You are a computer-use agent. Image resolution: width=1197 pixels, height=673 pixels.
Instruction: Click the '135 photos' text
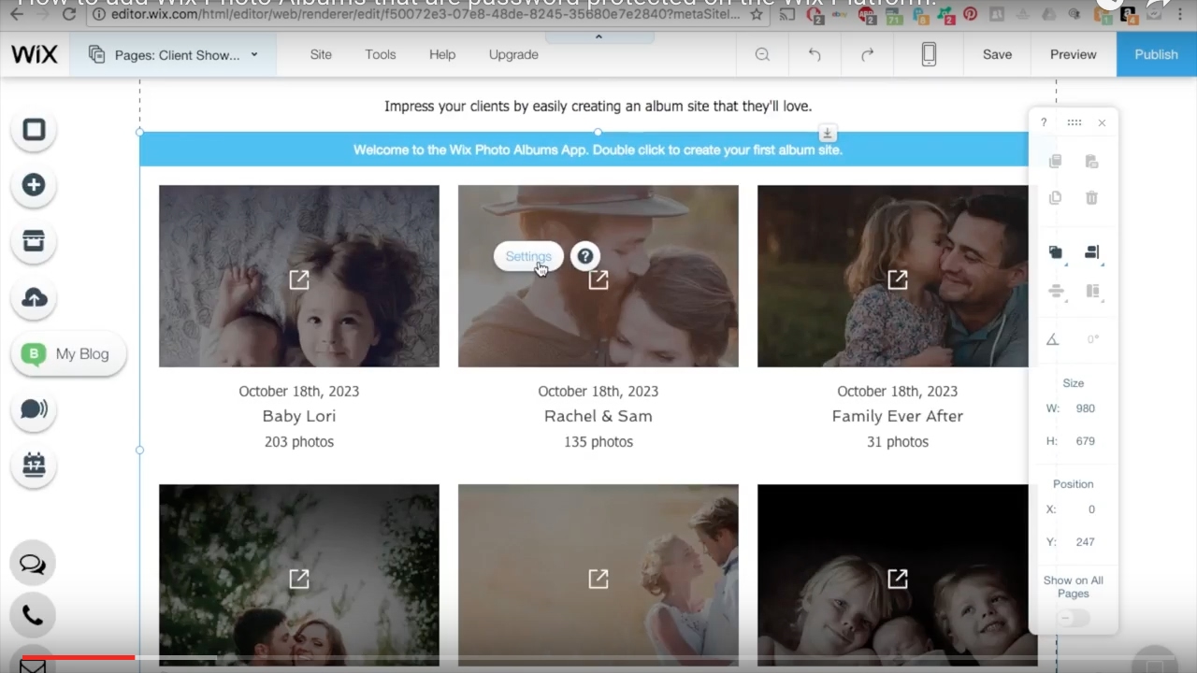pyautogui.click(x=598, y=441)
